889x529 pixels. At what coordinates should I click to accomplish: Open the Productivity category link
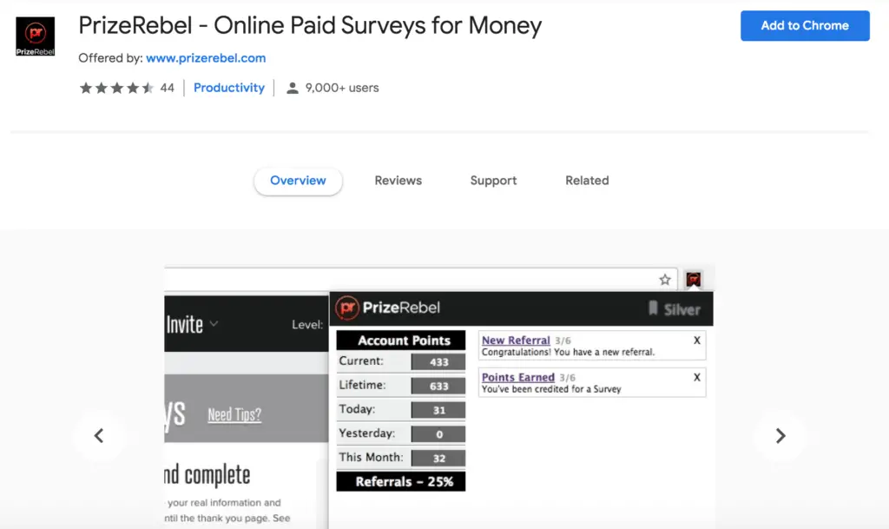point(229,88)
